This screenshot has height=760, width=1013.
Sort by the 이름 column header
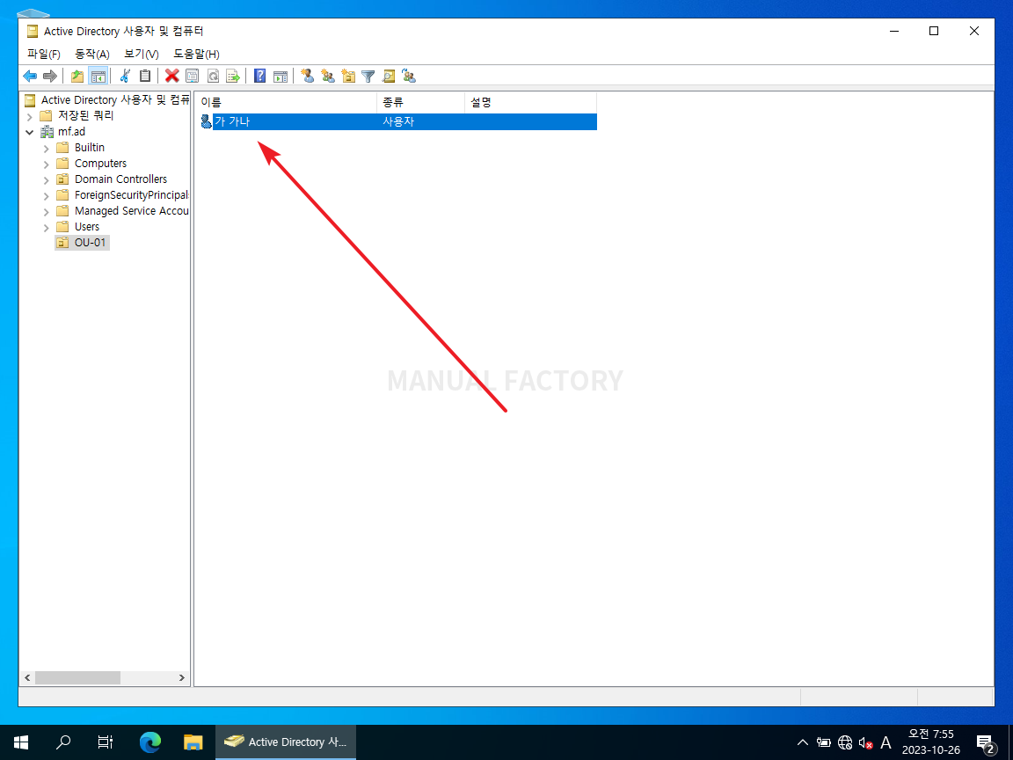[286, 102]
